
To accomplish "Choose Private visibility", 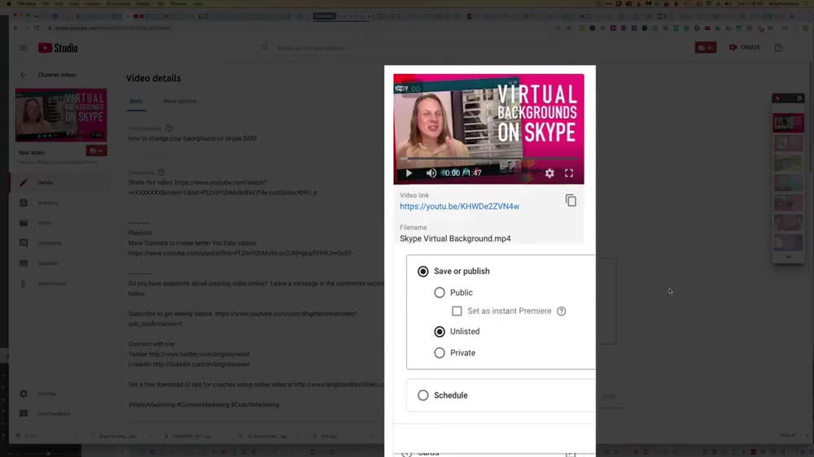I will click(x=440, y=353).
